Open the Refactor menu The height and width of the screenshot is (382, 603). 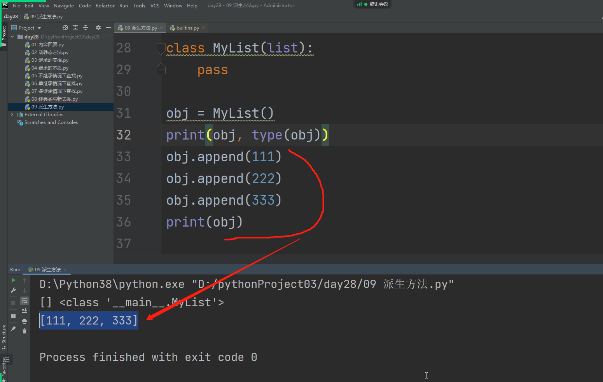105,5
